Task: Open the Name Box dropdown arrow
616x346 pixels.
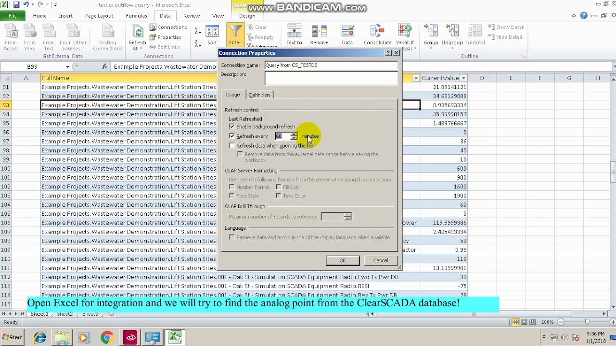Action: (x=67, y=67)
